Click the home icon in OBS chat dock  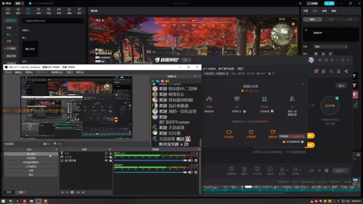153,81
